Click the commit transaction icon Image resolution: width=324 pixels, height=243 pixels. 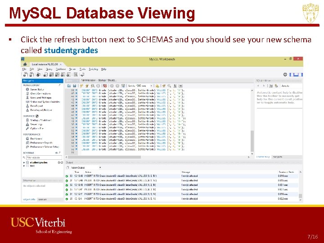[x=112, y=86]
